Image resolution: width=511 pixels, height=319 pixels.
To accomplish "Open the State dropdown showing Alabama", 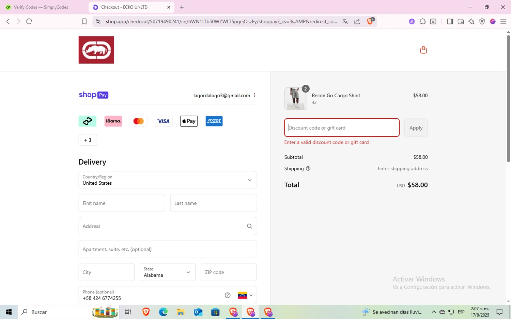I will click(168, 272).
